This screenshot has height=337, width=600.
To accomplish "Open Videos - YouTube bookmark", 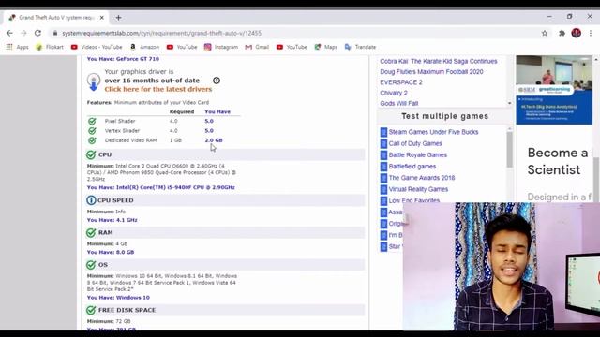I will 97,47.
